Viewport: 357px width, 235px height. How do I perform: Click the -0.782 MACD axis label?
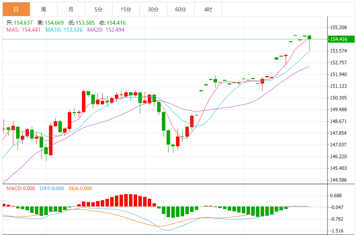coord(337,219)
